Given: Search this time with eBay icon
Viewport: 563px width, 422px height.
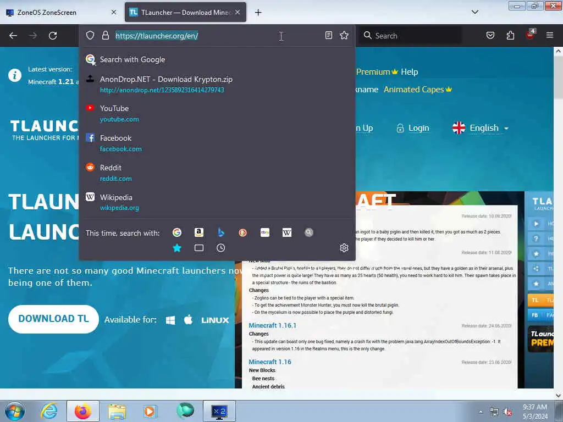Looking at the screenshot, I should [265, 232].
